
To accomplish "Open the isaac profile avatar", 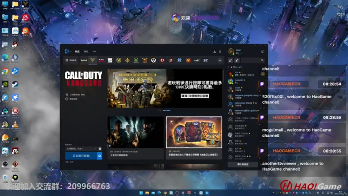I will [231, 51].
